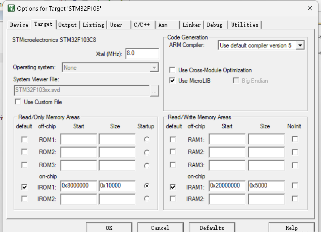The image size is (321, 232).
Task: Switch to the Utilities tab
Action: (x=245, y=25)
